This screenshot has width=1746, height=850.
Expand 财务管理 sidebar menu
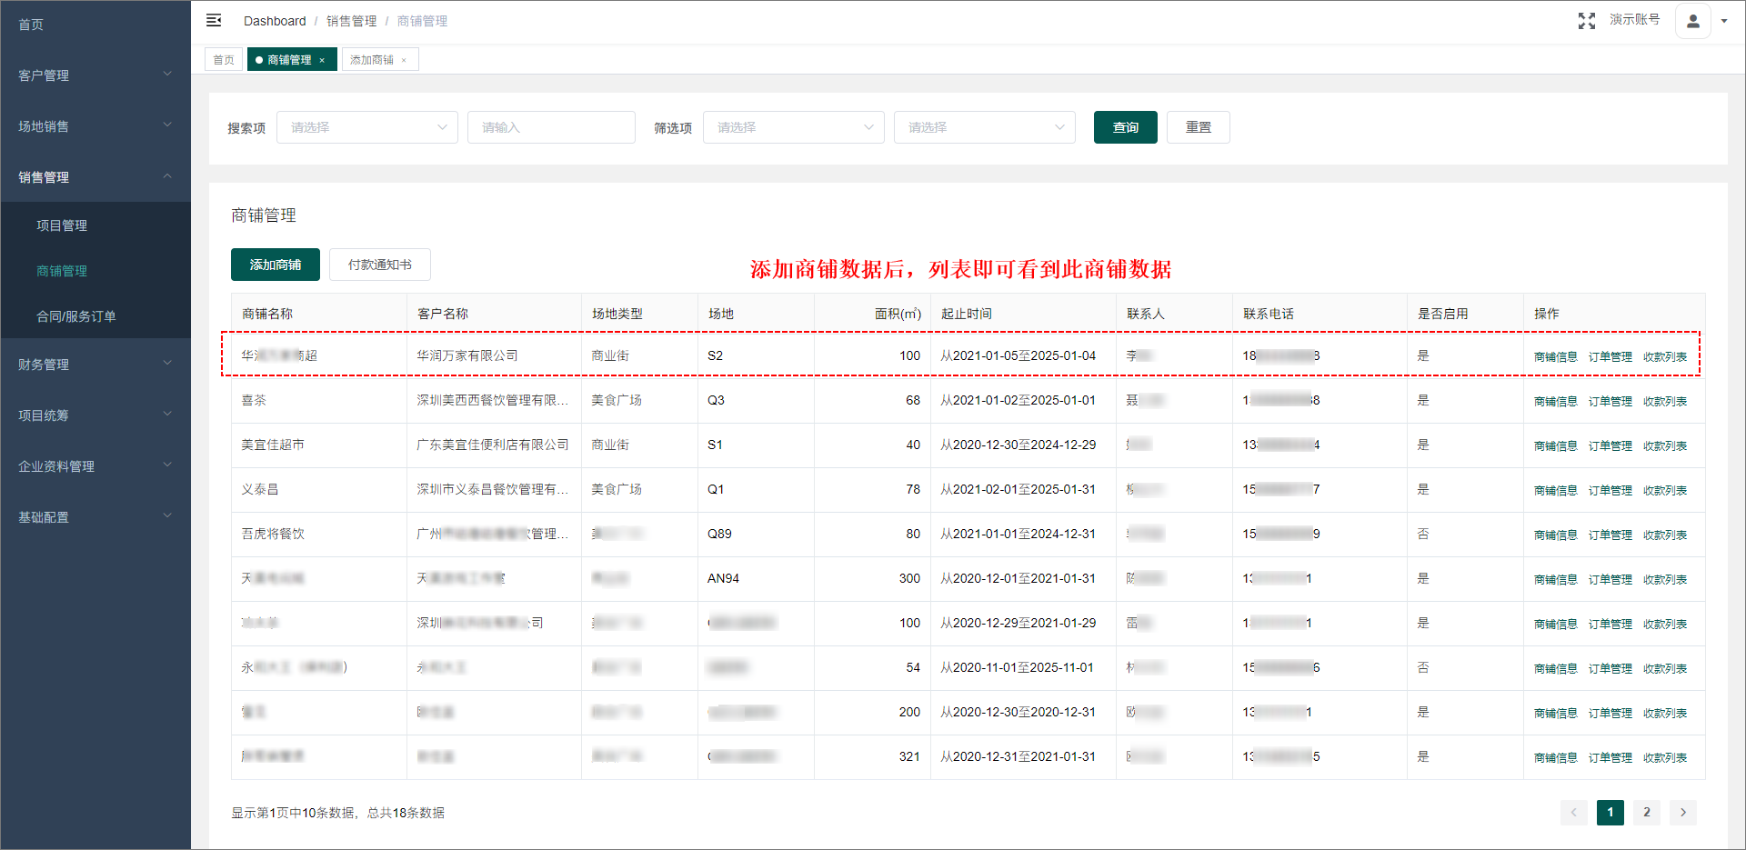click(95, 365)
